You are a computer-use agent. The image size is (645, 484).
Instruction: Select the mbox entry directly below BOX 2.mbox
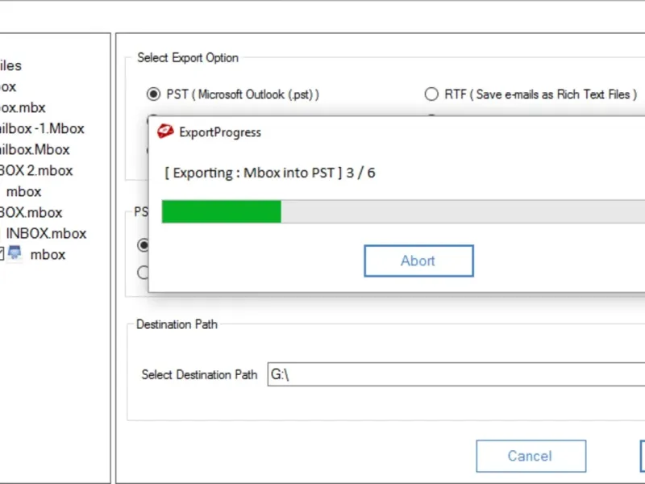pos(23,191)
